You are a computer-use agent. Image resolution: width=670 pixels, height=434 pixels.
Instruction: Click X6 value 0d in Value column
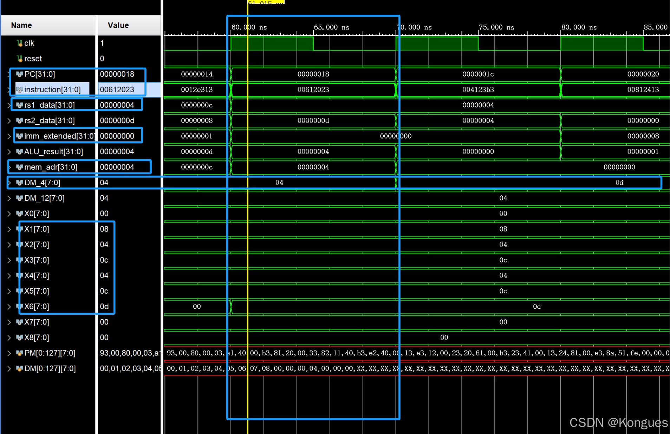(x=104, y=307)
